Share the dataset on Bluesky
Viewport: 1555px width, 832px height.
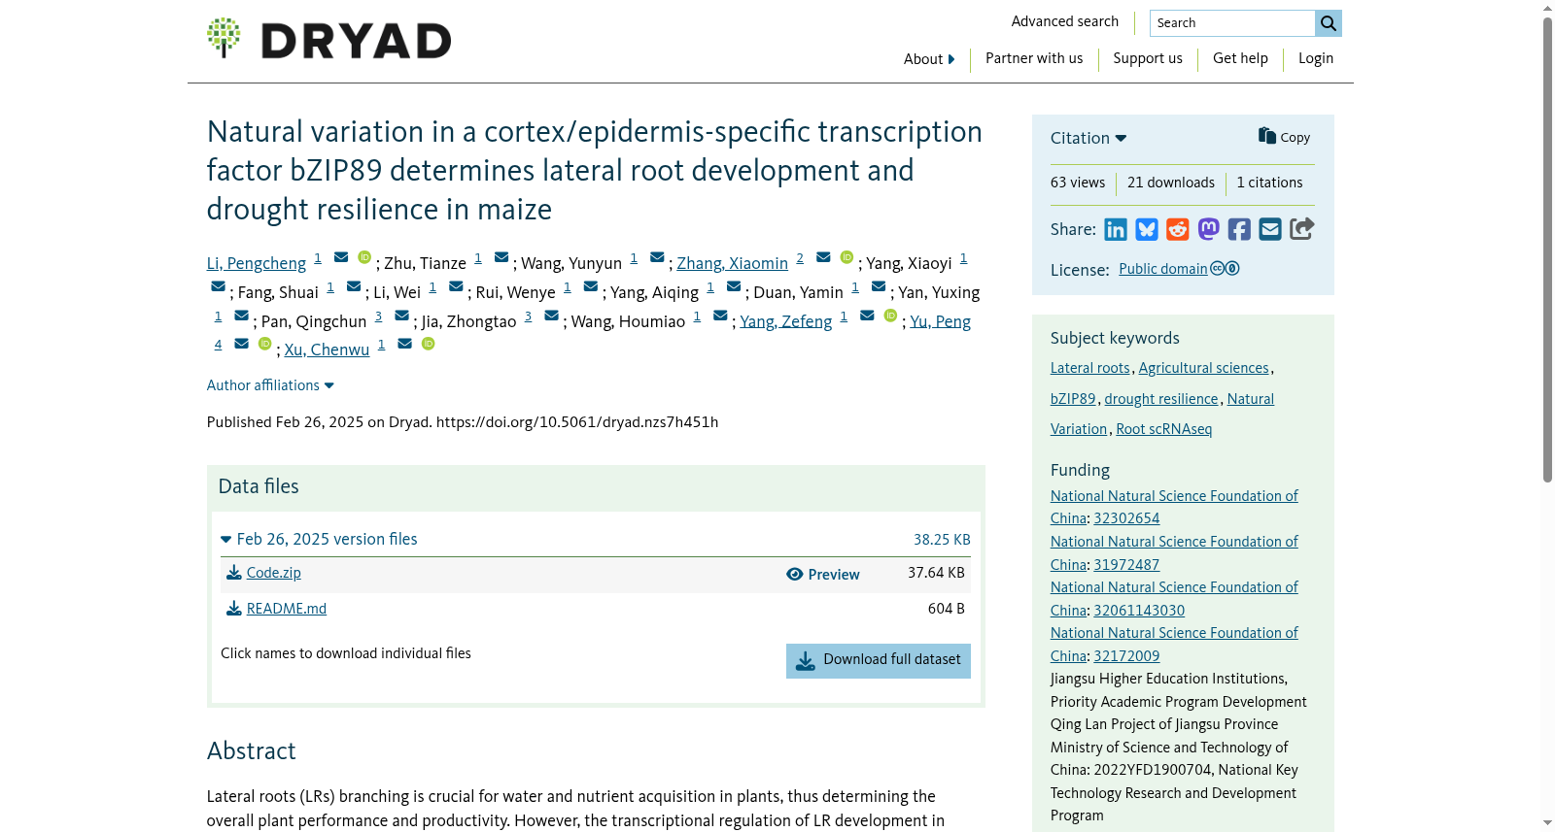tap(1147, 229)
